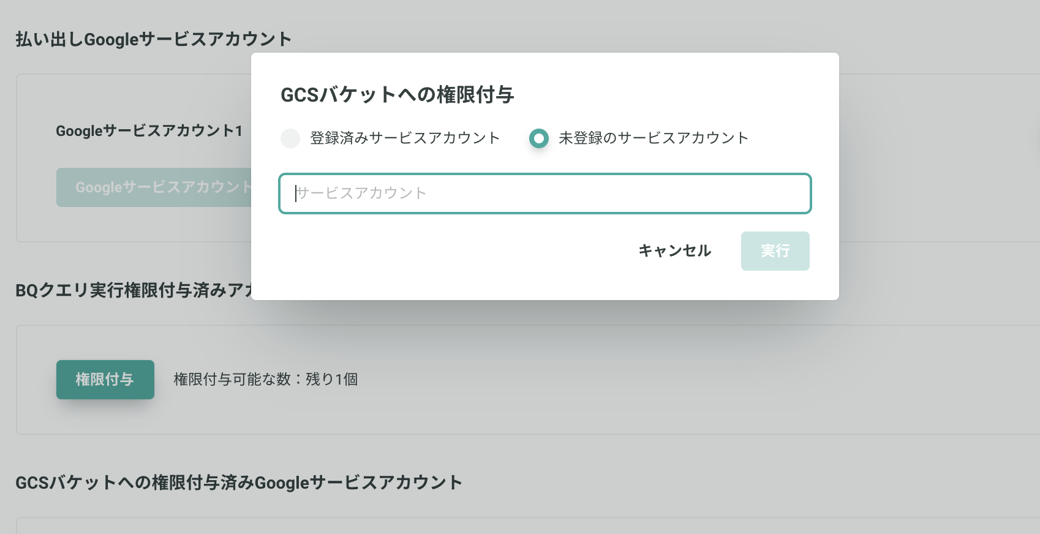Click the dialog title GCSバケットへの権限付与
This screenshot has width=1040, height=534.
point(397,95)
